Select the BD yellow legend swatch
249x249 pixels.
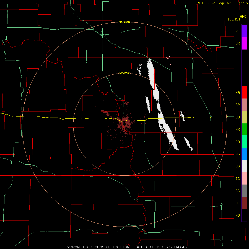point(244,117)
